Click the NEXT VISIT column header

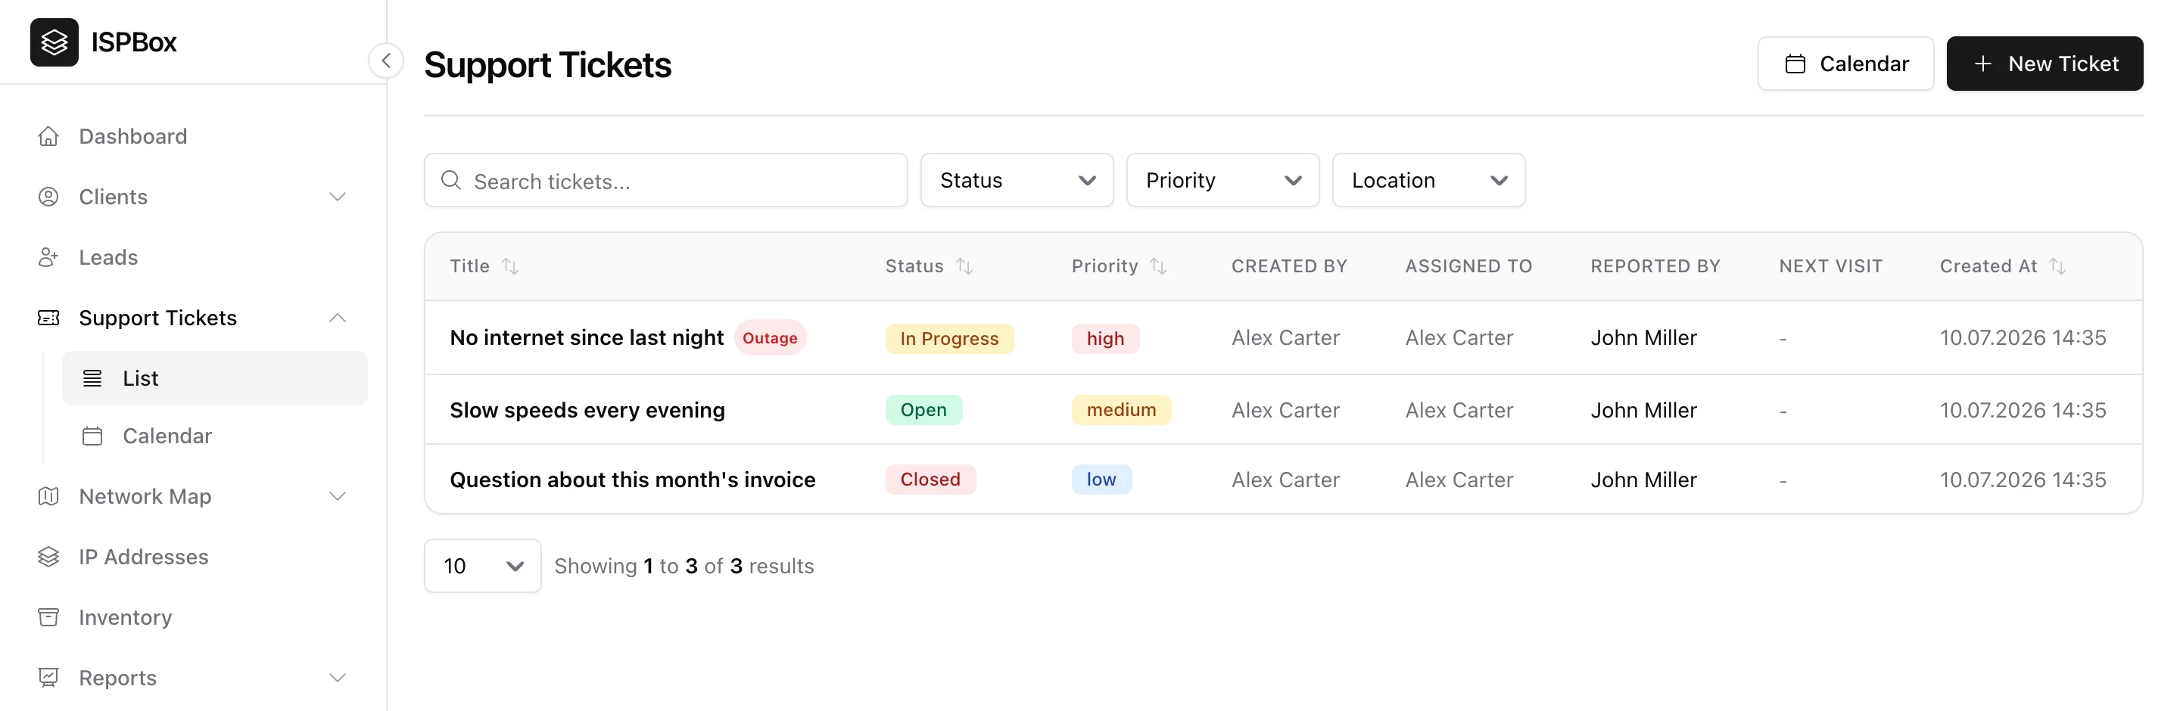point(1830,266)
